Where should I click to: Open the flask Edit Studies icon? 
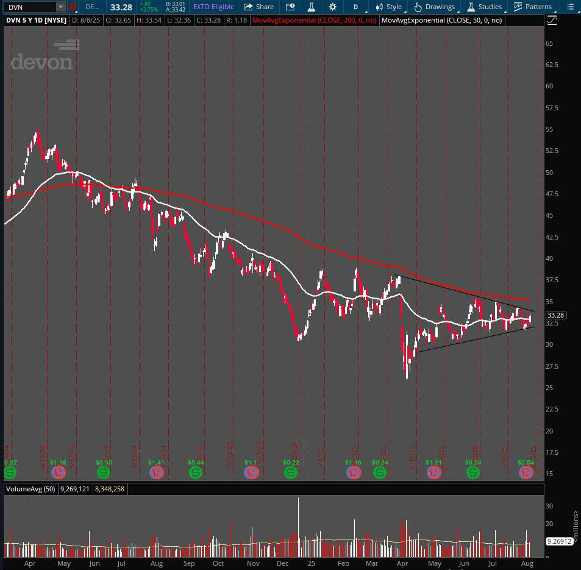(x=311, y=7)
